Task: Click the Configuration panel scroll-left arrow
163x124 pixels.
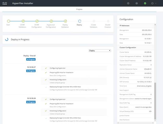Action: coord(118,123)
